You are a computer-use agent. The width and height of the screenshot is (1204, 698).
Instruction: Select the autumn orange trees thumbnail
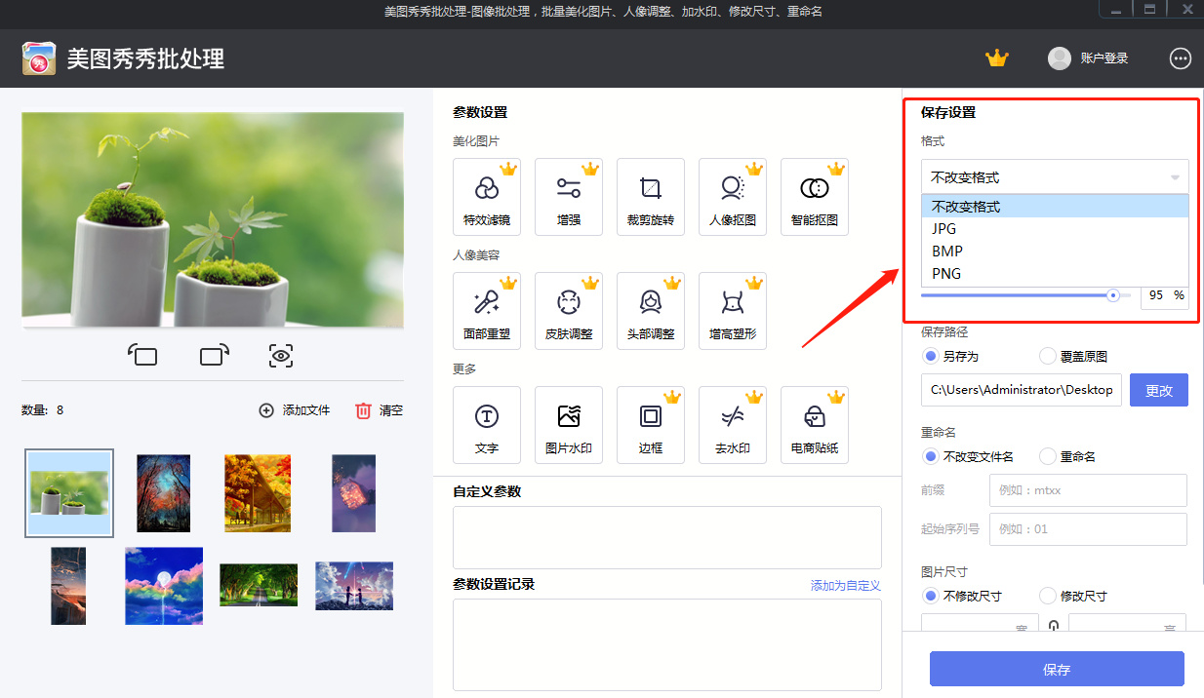coord(258,493)
